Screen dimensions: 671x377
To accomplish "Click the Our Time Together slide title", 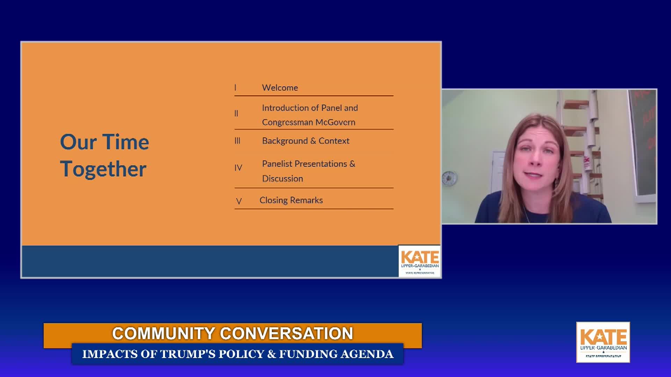I will pos(104,156).
